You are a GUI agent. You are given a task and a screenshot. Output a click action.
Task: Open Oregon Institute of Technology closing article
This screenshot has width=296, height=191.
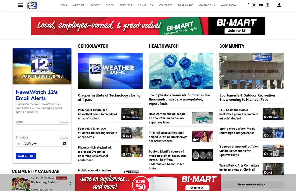pos(109,98)
